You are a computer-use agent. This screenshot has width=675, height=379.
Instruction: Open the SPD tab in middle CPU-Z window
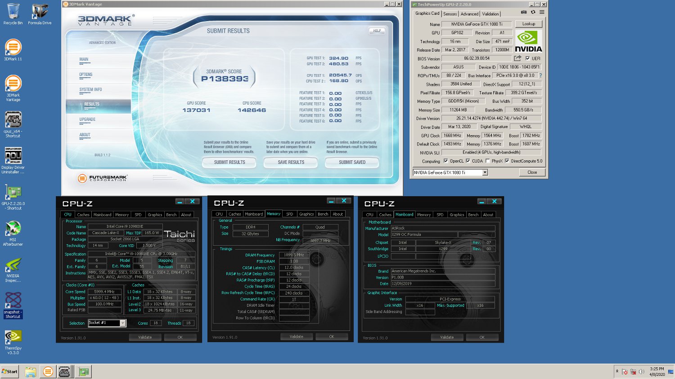289,214
